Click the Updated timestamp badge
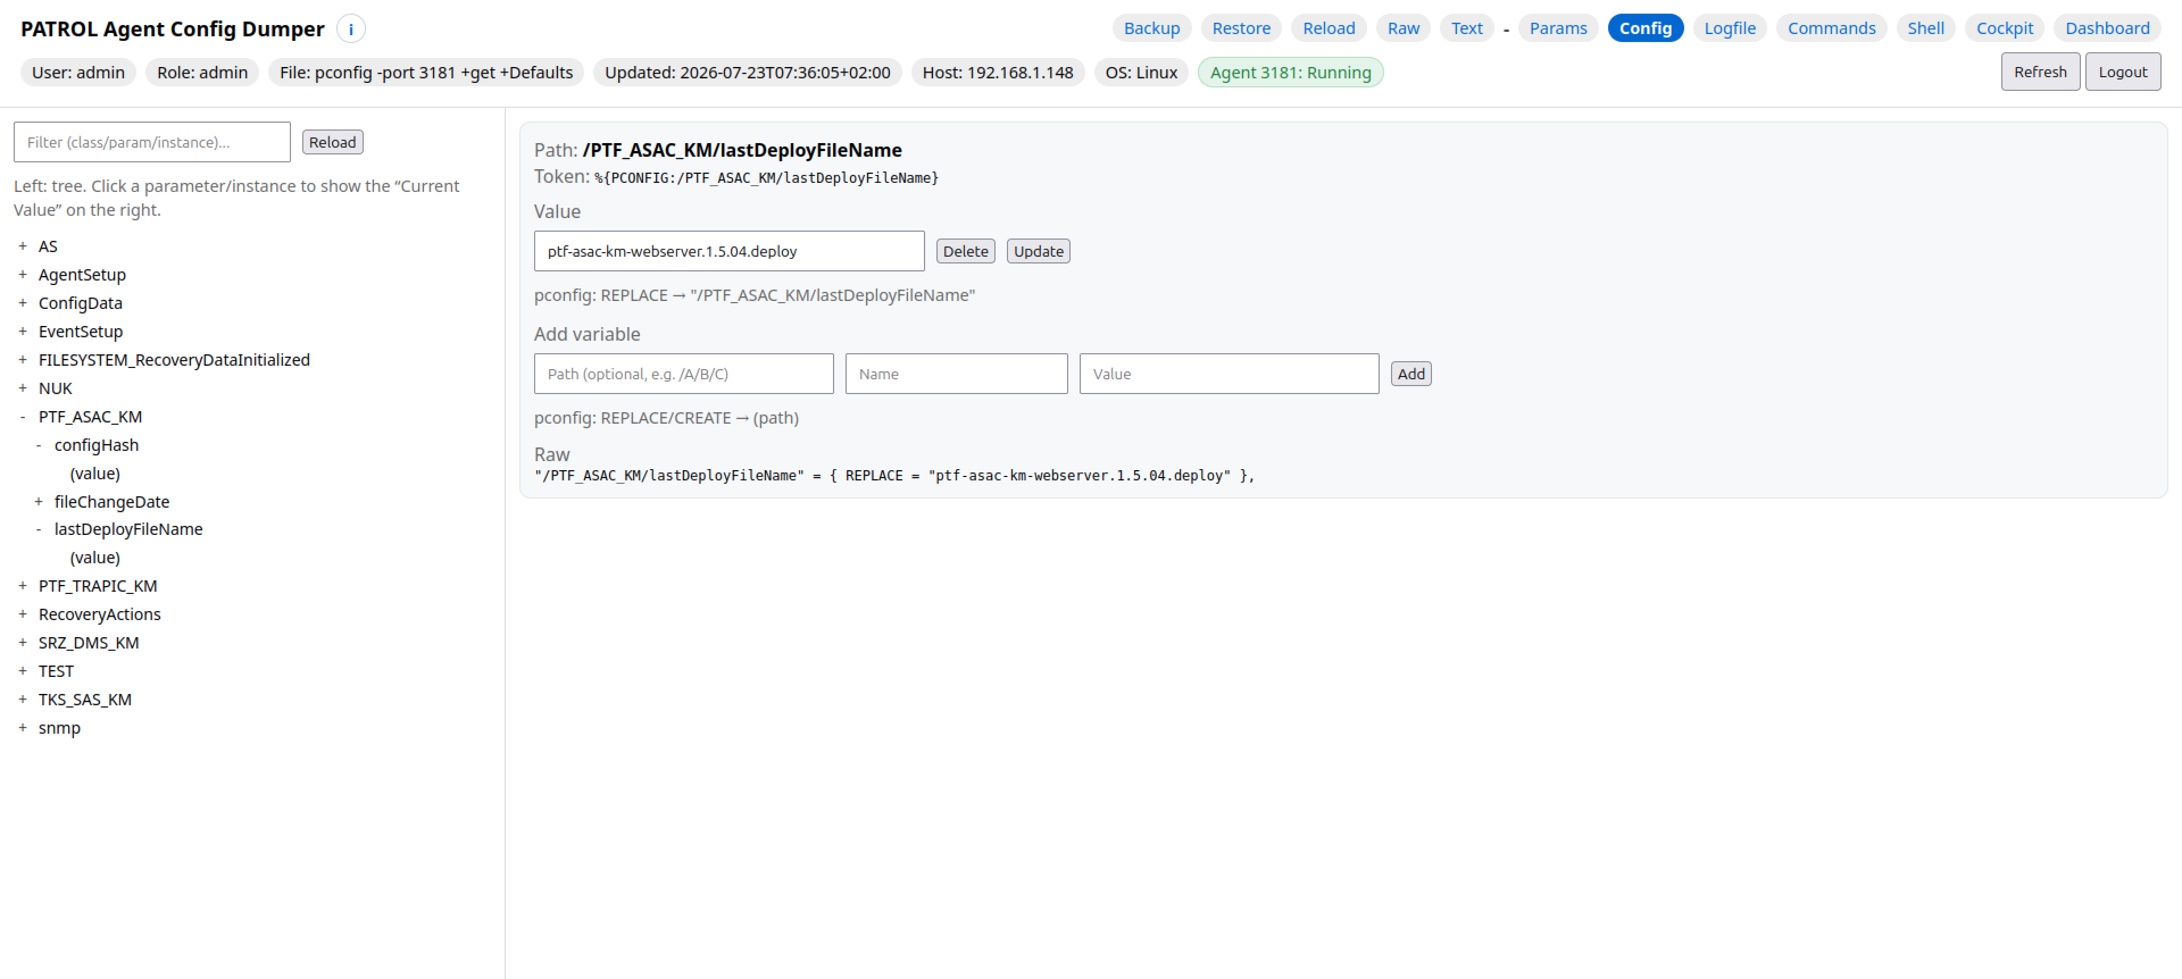This screenshot has height=979, width=2182. (747, 73)
